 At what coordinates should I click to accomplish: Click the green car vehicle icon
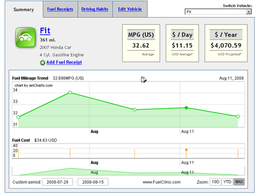[x=25, y=37]
